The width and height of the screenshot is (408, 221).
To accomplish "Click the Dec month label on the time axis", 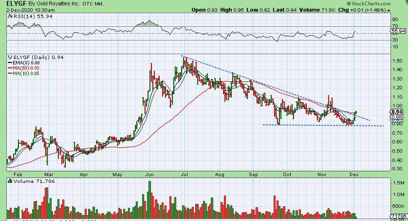I will tap(354, 174).
